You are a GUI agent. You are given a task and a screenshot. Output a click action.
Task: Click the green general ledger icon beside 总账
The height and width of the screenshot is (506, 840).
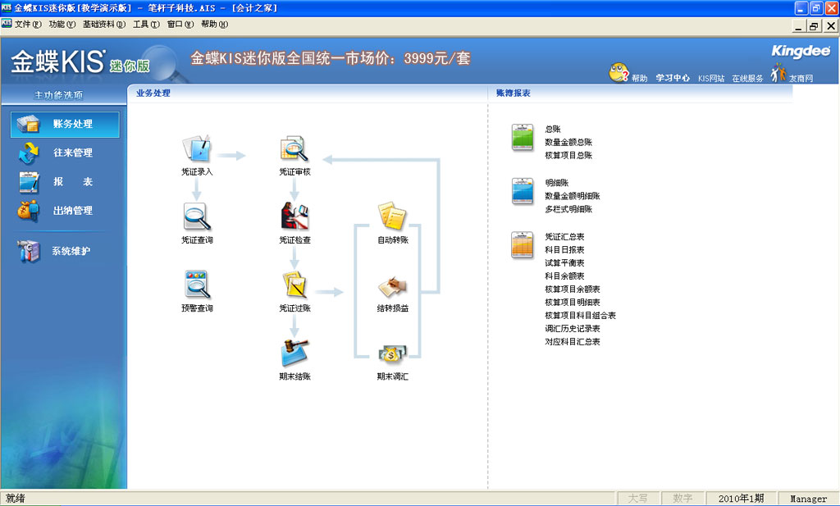(523, 136)
